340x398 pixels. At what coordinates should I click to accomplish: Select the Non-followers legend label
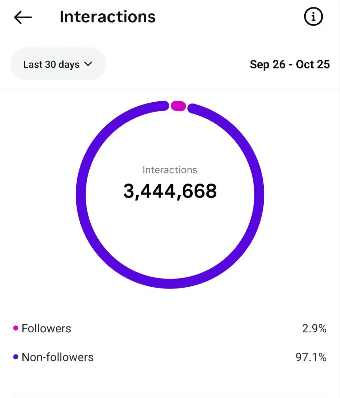(x=58, y=357)
